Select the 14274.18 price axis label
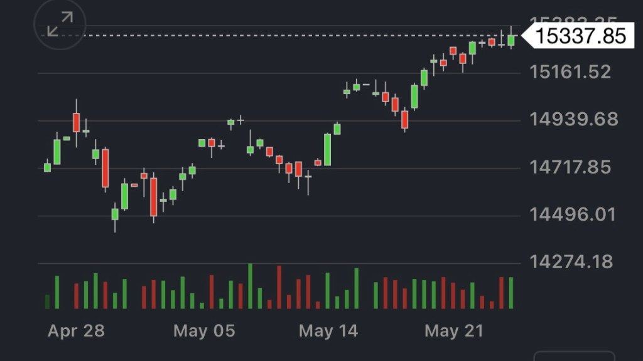643x361 pixels. pos(571,261)
